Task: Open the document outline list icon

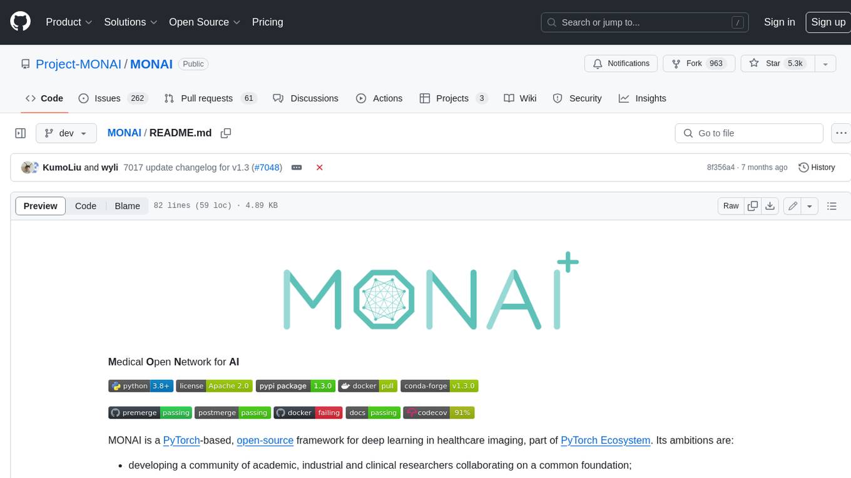Action: coord(832,206)
